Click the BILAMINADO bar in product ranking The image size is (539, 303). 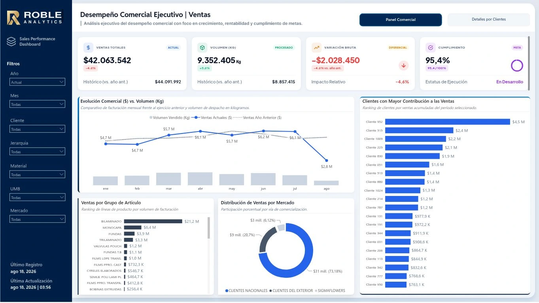(x=153, y=222)
